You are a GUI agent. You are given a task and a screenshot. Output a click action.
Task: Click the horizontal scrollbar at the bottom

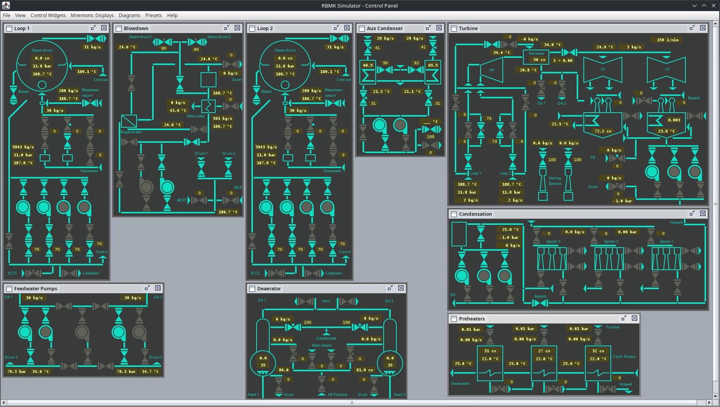pyautogui.click(x=351, y=403)
